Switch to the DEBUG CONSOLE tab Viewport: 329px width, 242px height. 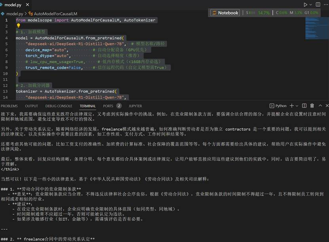pyautogui.click(x=59, y=106)
